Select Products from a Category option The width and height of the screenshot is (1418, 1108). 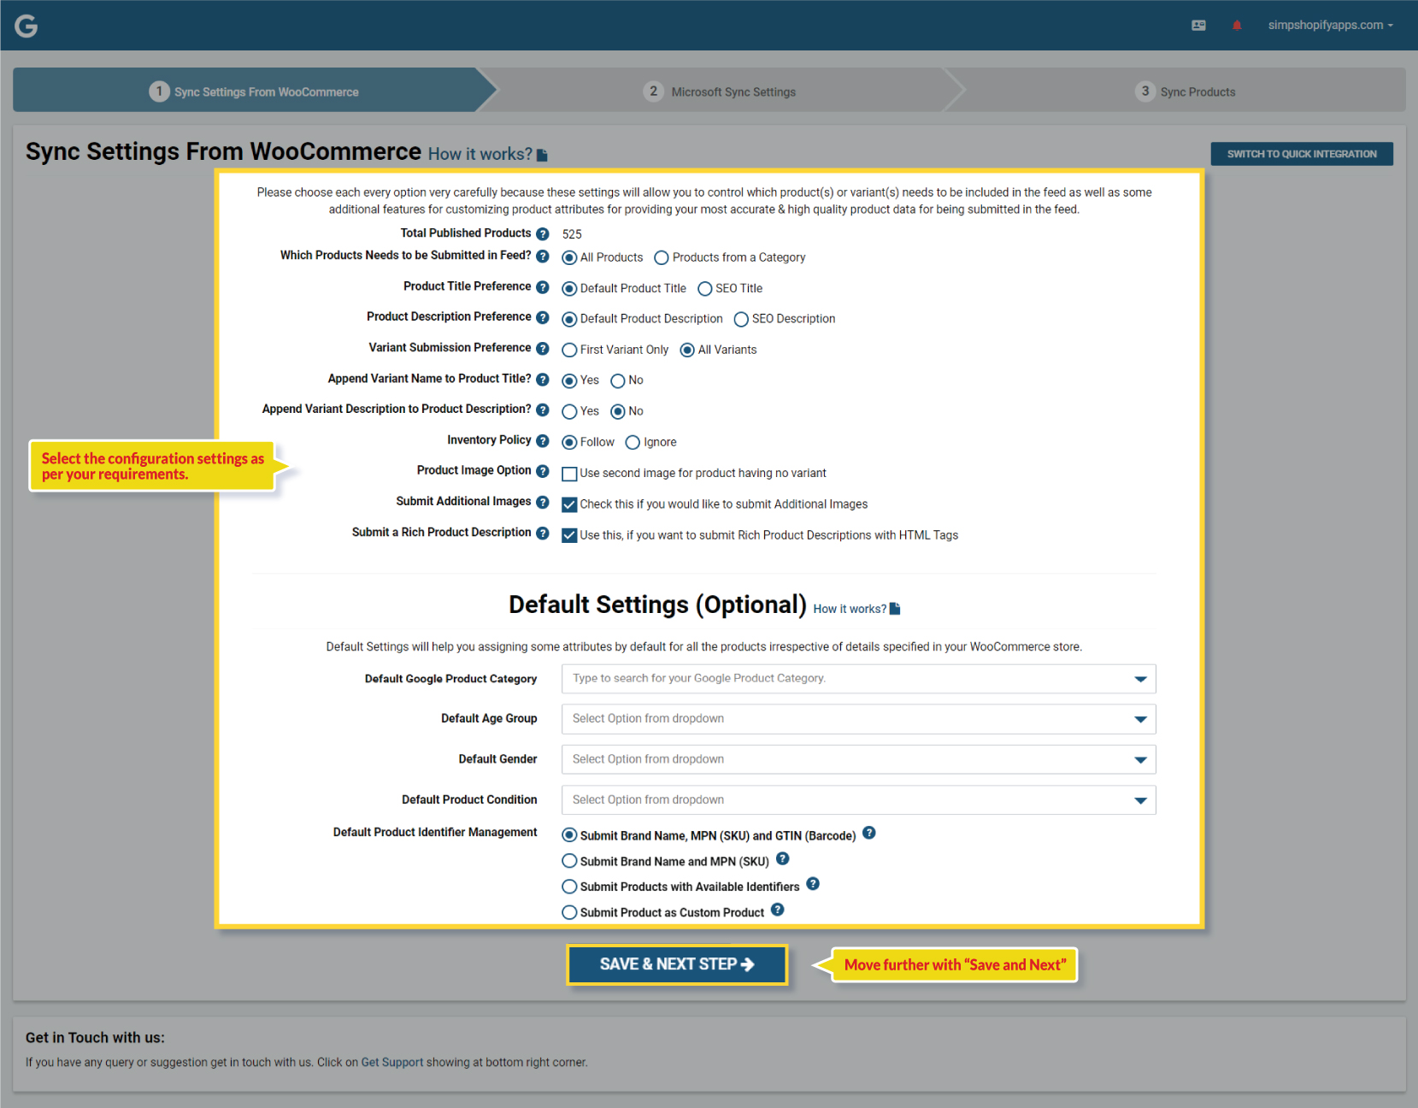pyautogui.click(x=662, y=257)
